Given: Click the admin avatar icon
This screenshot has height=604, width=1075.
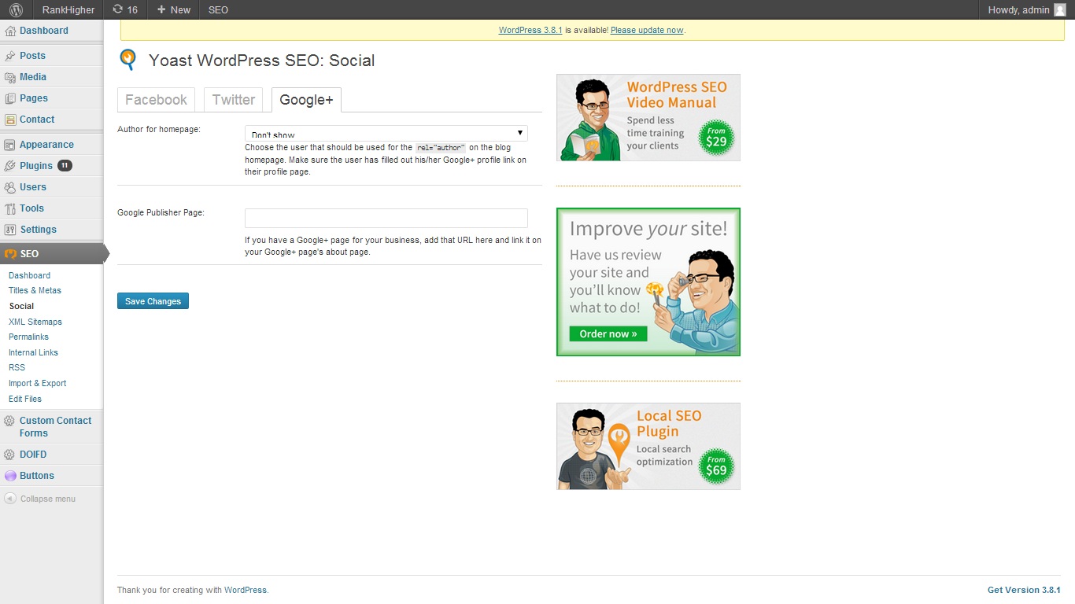Looking at the screenshot, I should (x=1059, y=9).
